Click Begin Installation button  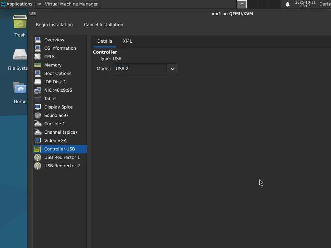tap(54, 25)
